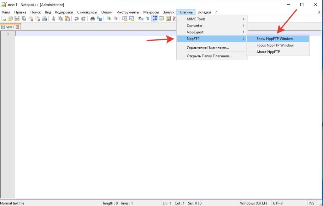Open the Запуск menu

(x=168, y=12)
